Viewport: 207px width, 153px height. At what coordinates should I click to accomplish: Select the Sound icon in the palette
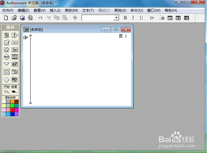(x=14, y=64)
